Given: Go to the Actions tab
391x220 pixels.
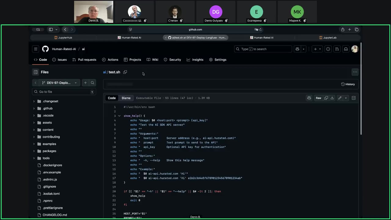Looking at the screenshot, I should 110,60.
